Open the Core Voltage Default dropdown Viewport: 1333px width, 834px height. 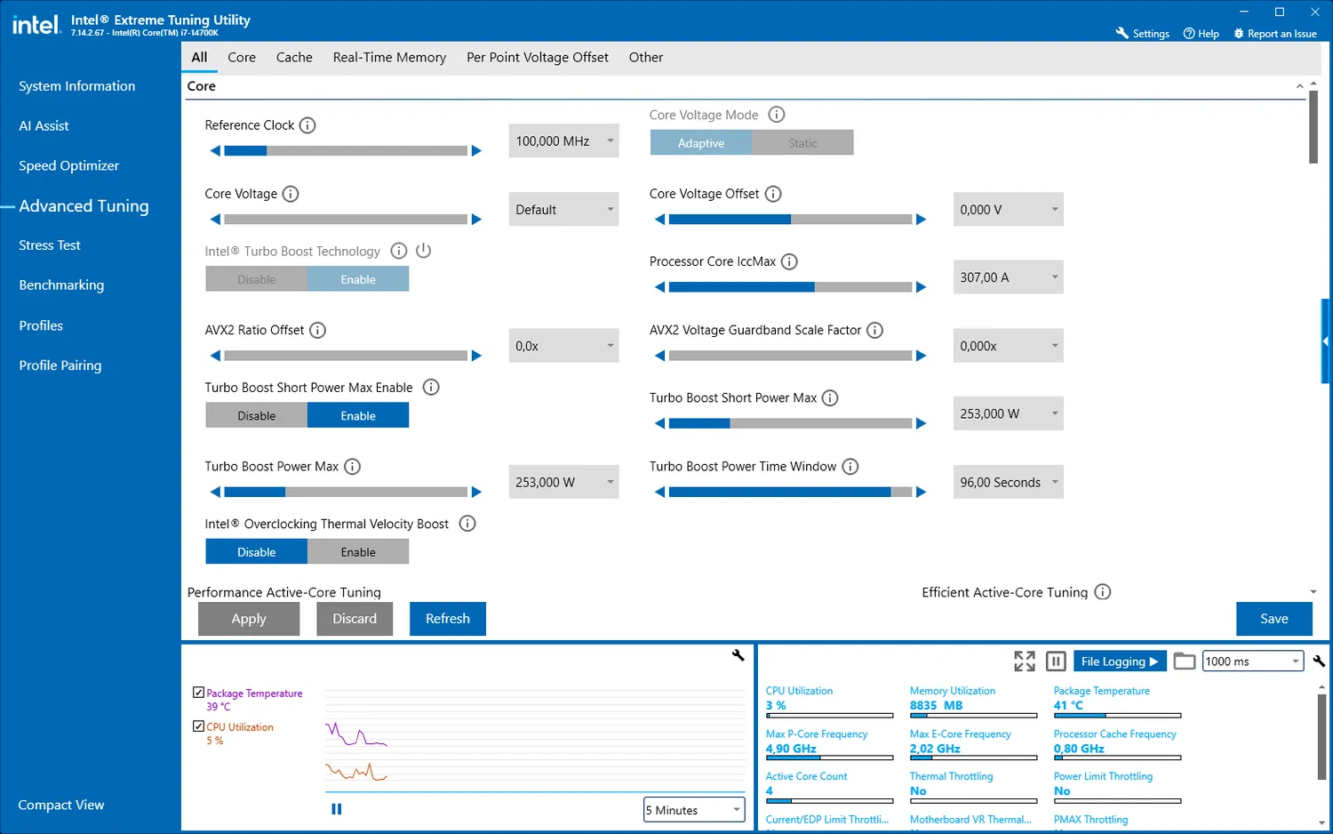point(563,209)
